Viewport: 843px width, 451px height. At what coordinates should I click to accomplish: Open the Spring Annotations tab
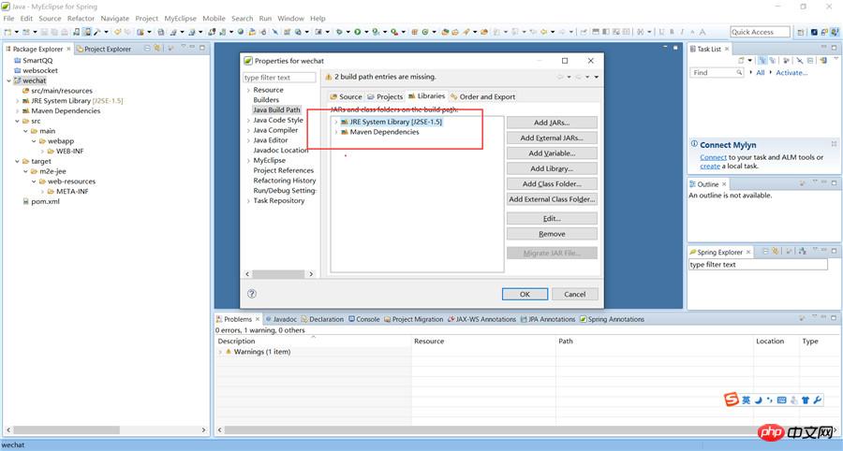click(x=612, y=319)
